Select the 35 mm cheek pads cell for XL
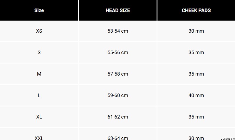235x140 pixels. point(196,117)
